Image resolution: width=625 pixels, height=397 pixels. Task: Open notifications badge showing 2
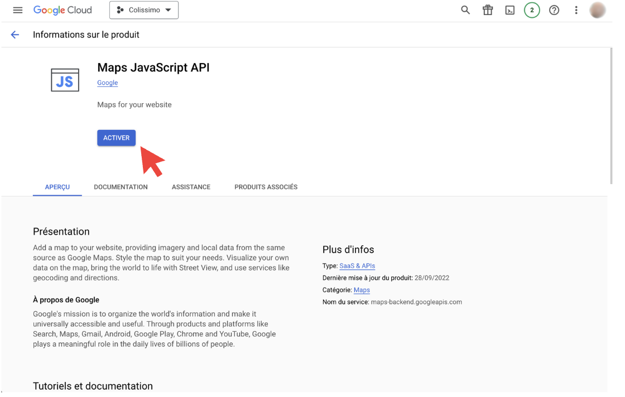(x=532, y=10)
